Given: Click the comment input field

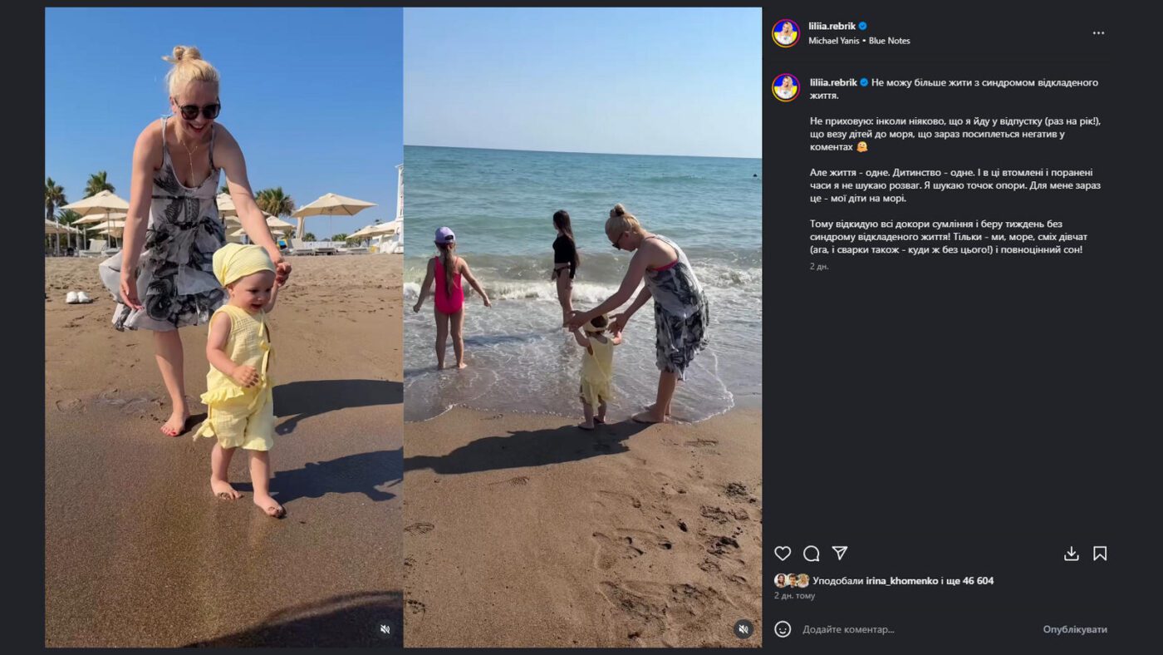Looking at the screenshot, I should tap(914, 629).
